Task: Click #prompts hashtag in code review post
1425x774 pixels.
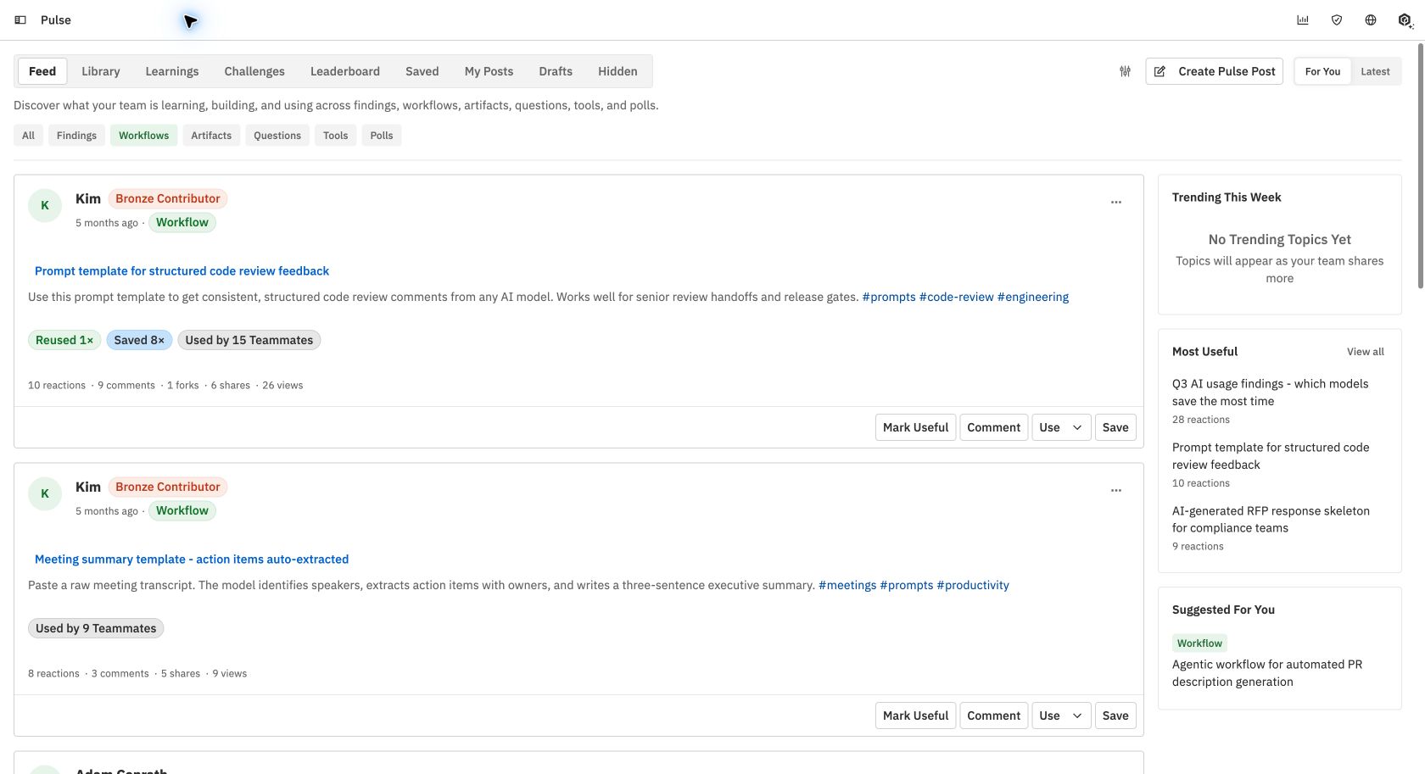Action: click(889, 297)
